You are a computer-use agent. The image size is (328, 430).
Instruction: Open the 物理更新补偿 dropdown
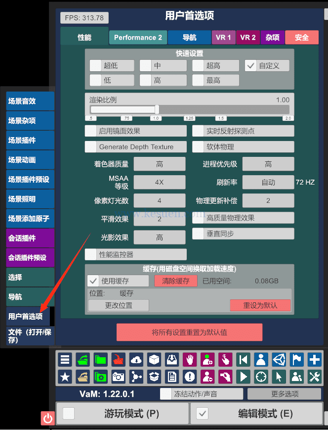pyautogui.click(x=268, y=200)
